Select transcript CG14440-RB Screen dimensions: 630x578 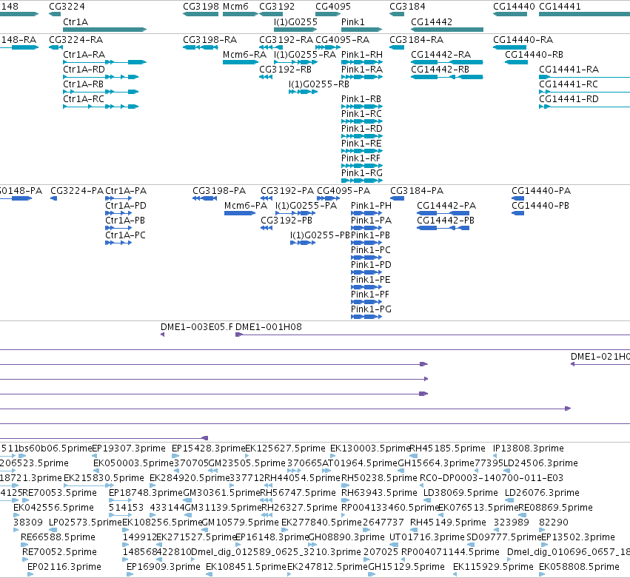click(x=516, y=62)
